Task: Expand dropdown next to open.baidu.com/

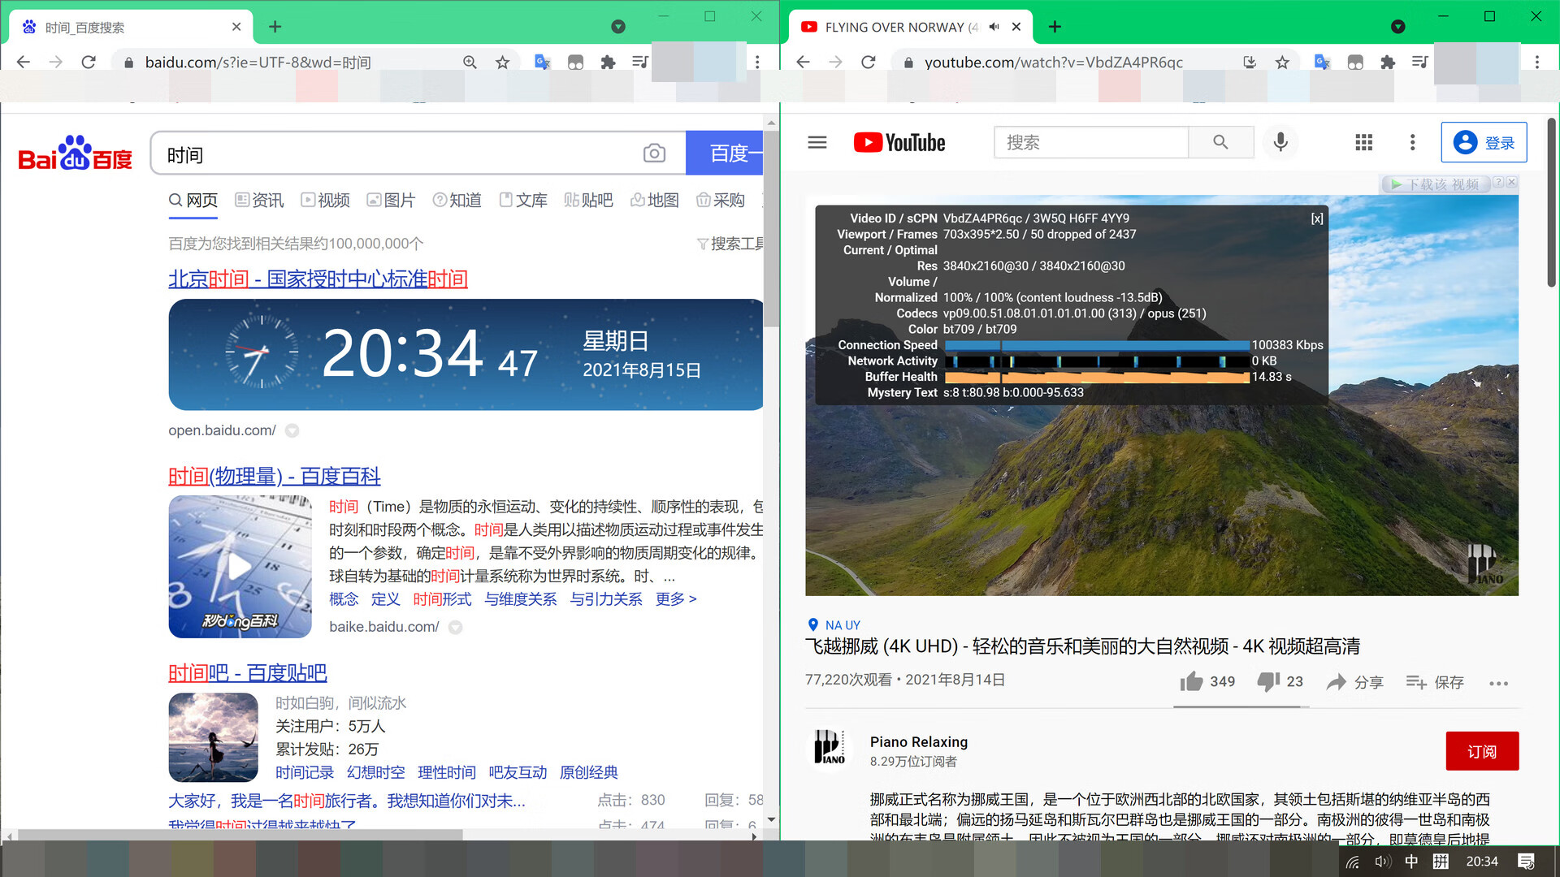Action: (x=292, y=430)
